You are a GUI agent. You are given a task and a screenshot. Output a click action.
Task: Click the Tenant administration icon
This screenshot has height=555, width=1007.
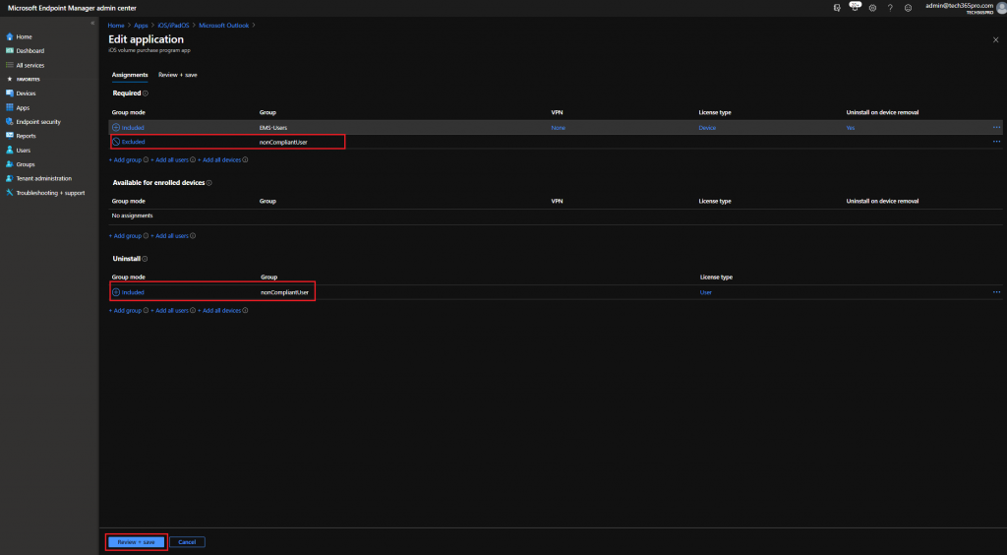coord(10,179)
